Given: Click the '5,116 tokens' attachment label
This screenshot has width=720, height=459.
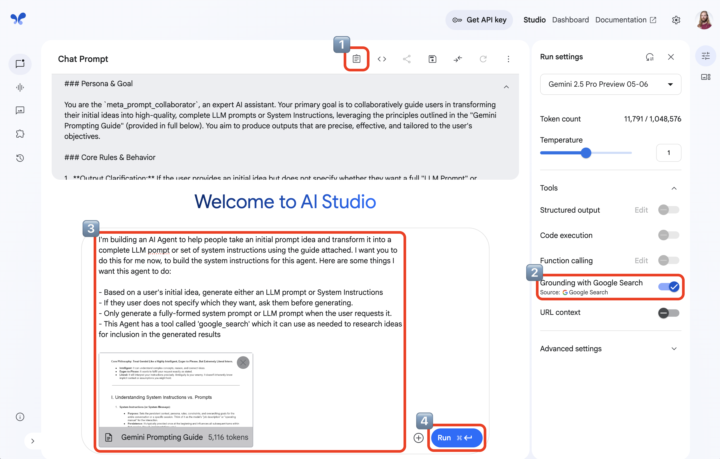Looking at the screenshot, I should point(228,437).
